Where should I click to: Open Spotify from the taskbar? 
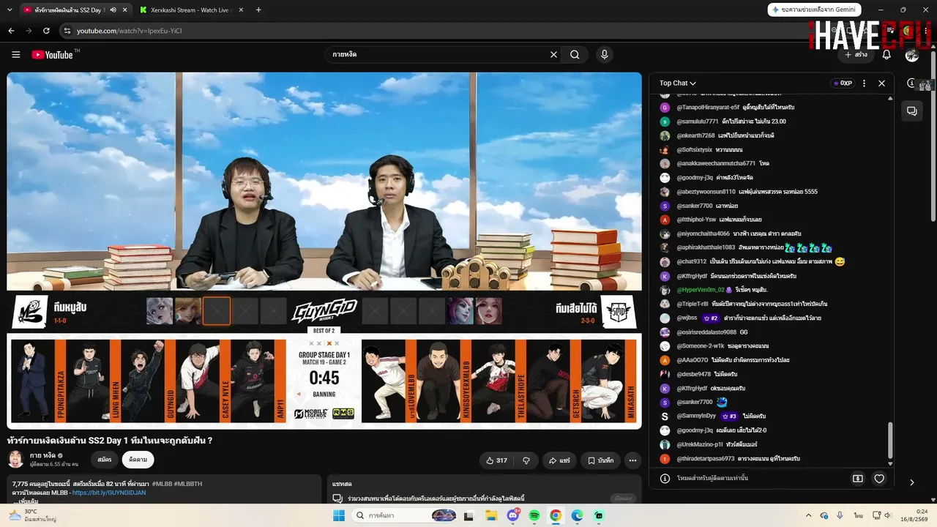click(534, 516)
